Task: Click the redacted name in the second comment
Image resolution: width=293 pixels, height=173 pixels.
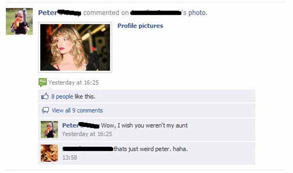Action: click(88, 149)
